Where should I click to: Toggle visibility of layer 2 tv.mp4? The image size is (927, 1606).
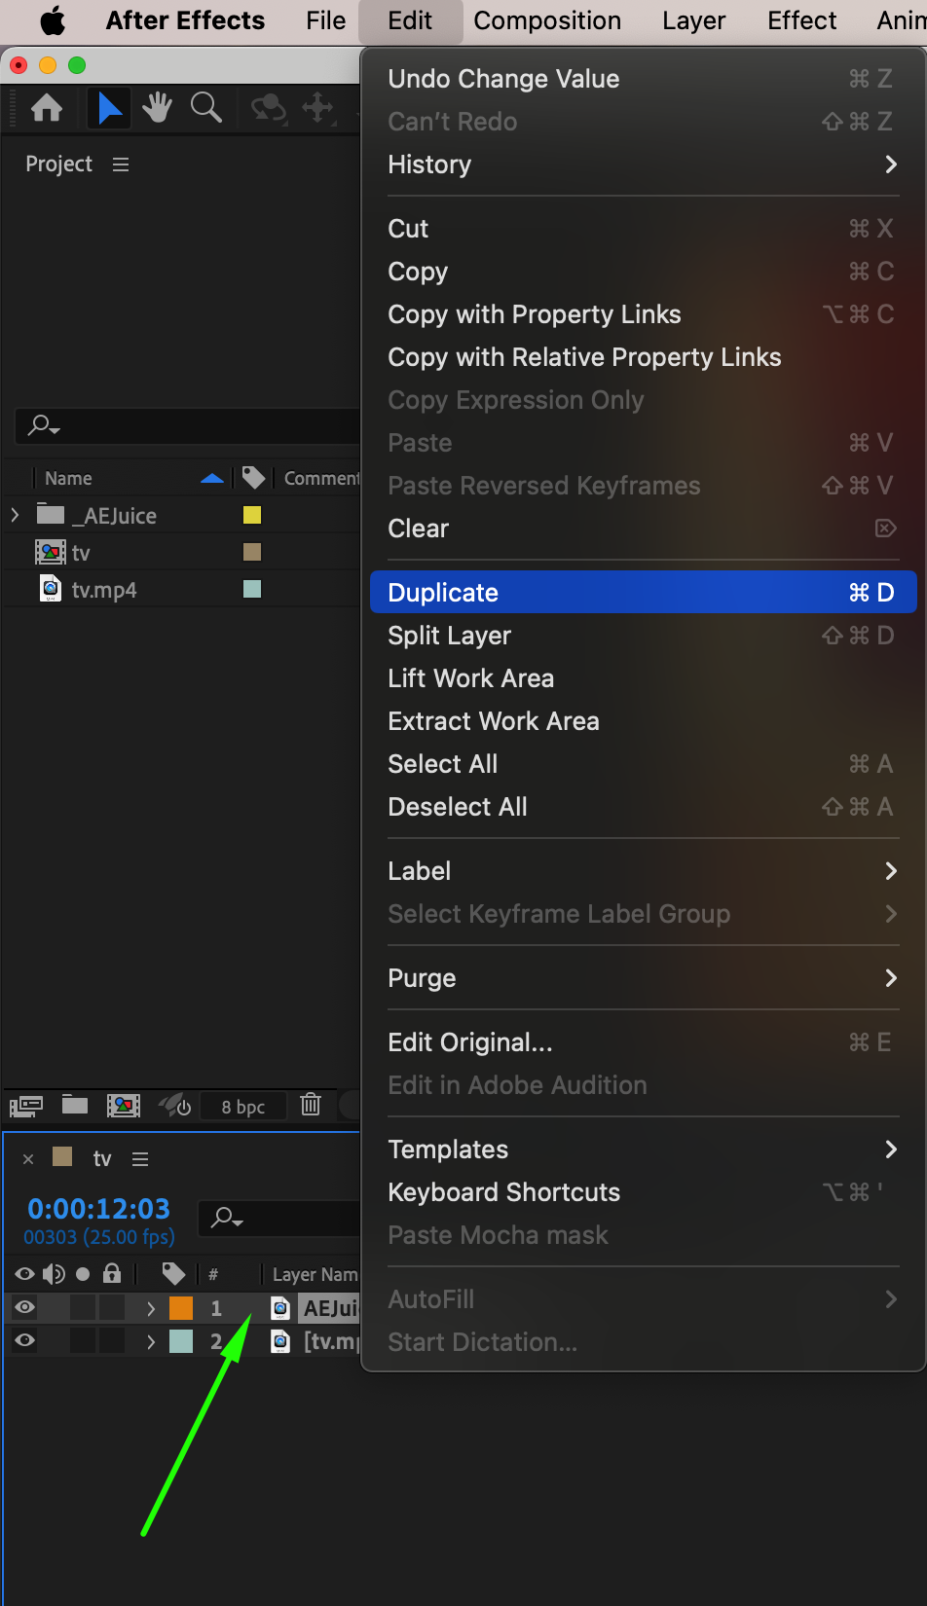[x=25, y=1340]
